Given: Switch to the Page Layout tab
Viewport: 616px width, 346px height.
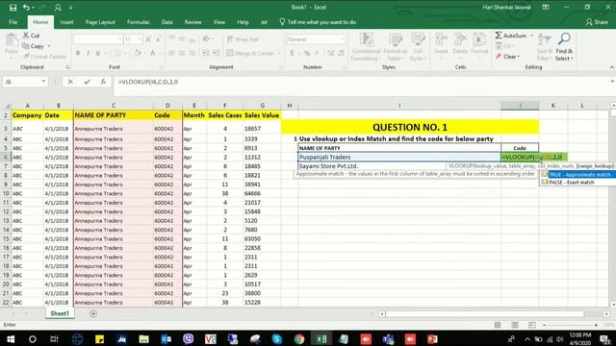Looking at the screenshot, I should coord(100,22).
